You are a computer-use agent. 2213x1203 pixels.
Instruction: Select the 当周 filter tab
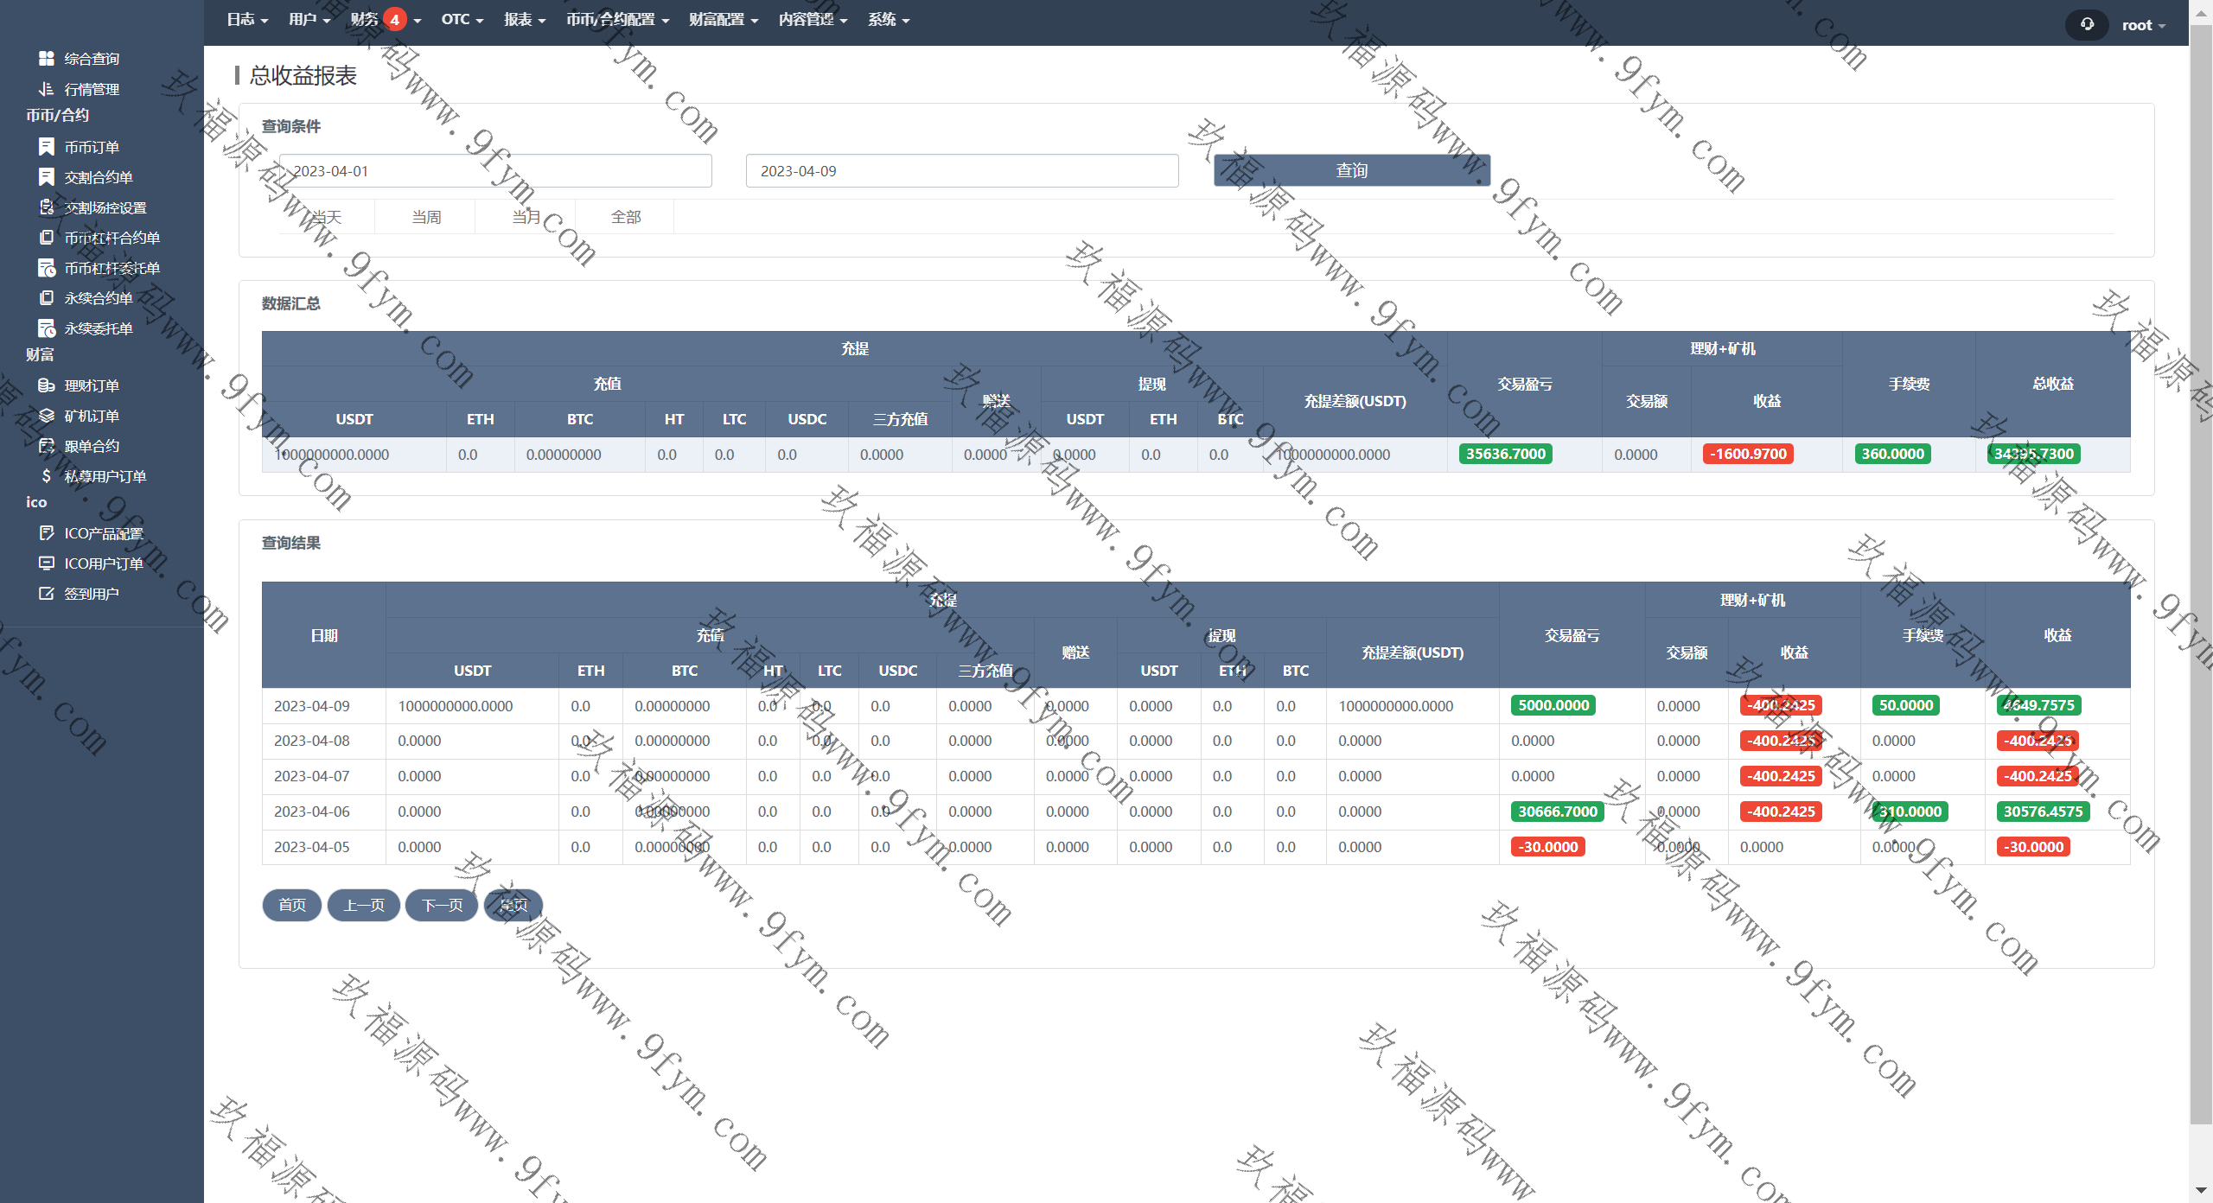[426, 217]
